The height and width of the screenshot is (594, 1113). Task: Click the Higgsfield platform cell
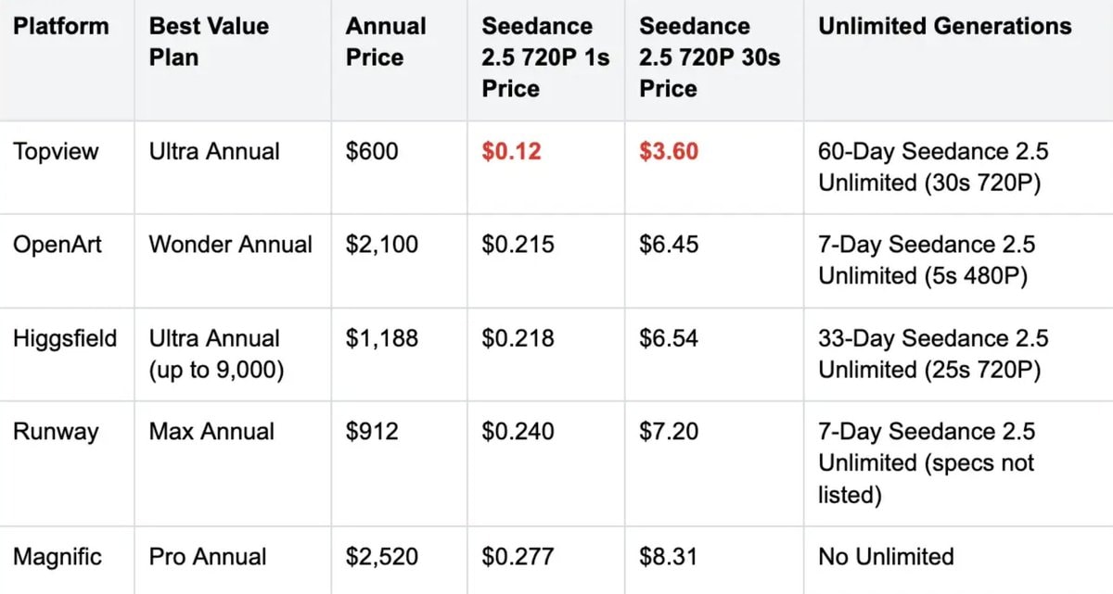pyautogui.click(x=65, y=338)
